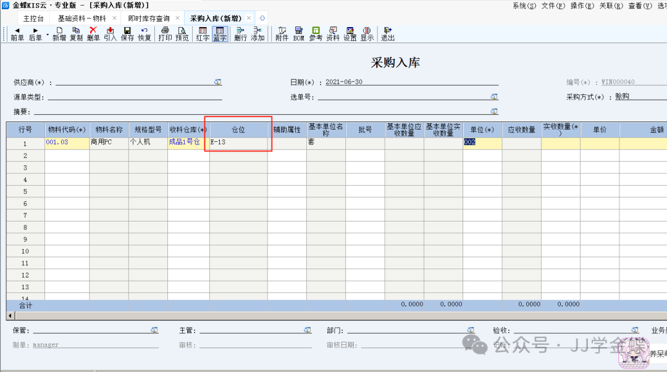Screen dimensions: 667x372
Task: Click the BOM toolbar icon
Action: pos(299,33)
